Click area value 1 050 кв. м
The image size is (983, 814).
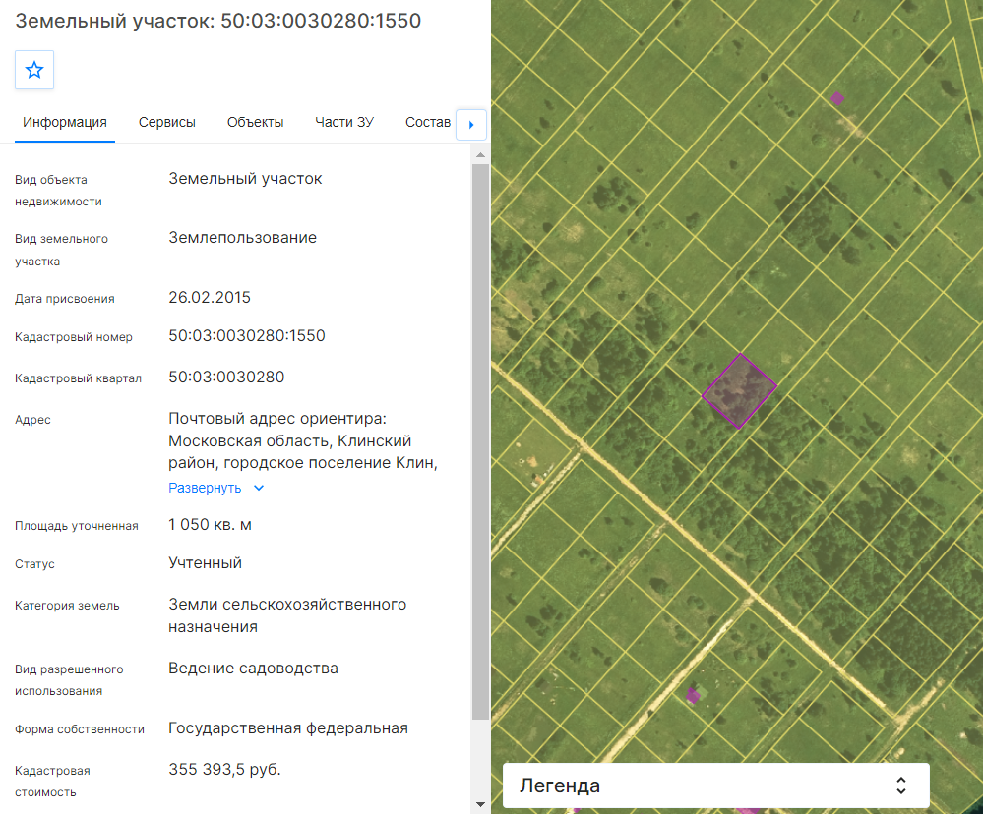coord(210,525)
